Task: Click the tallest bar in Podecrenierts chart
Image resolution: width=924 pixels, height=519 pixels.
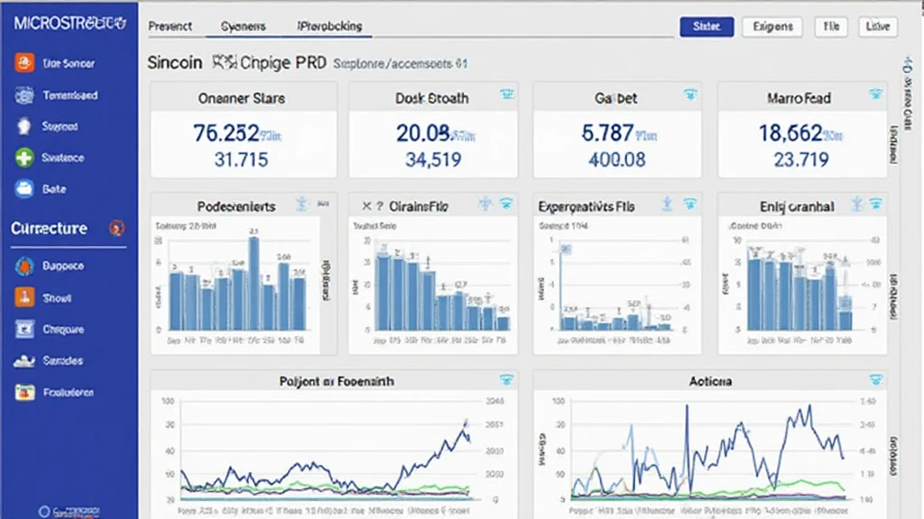Action: pyautogui.click(x=254, y=284)
